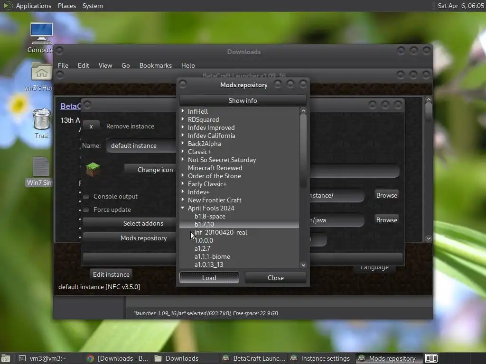Click the Edit instance button

click(x=111, y=274)
